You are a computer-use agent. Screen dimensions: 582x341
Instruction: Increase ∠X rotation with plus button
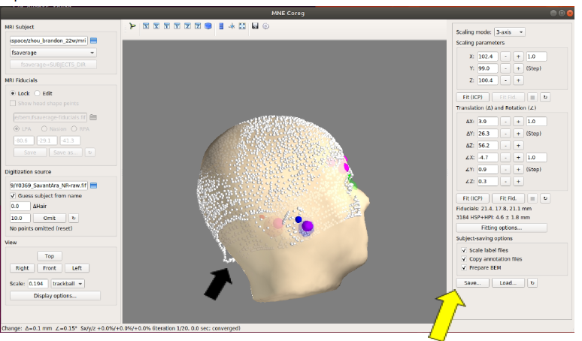tap(519, 157)
